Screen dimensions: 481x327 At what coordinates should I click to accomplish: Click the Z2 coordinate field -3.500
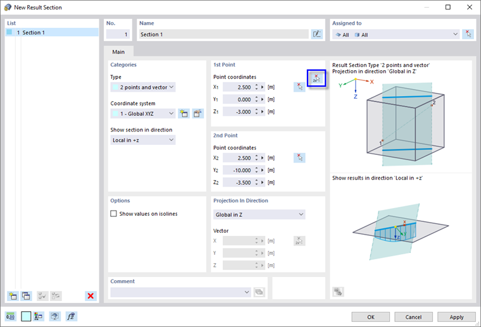(x=239, y=182)
